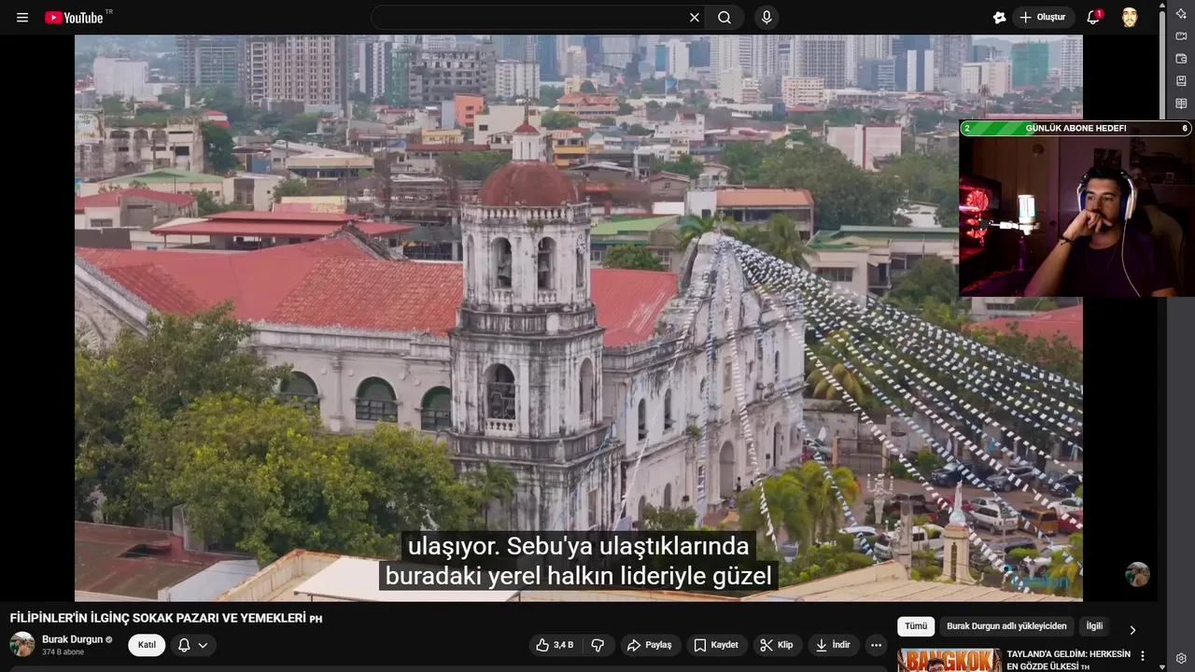The image size is (1195, 672).
Task: Select the Tümü filter chip
Action: pyautogui.click(x=916, y=626)
